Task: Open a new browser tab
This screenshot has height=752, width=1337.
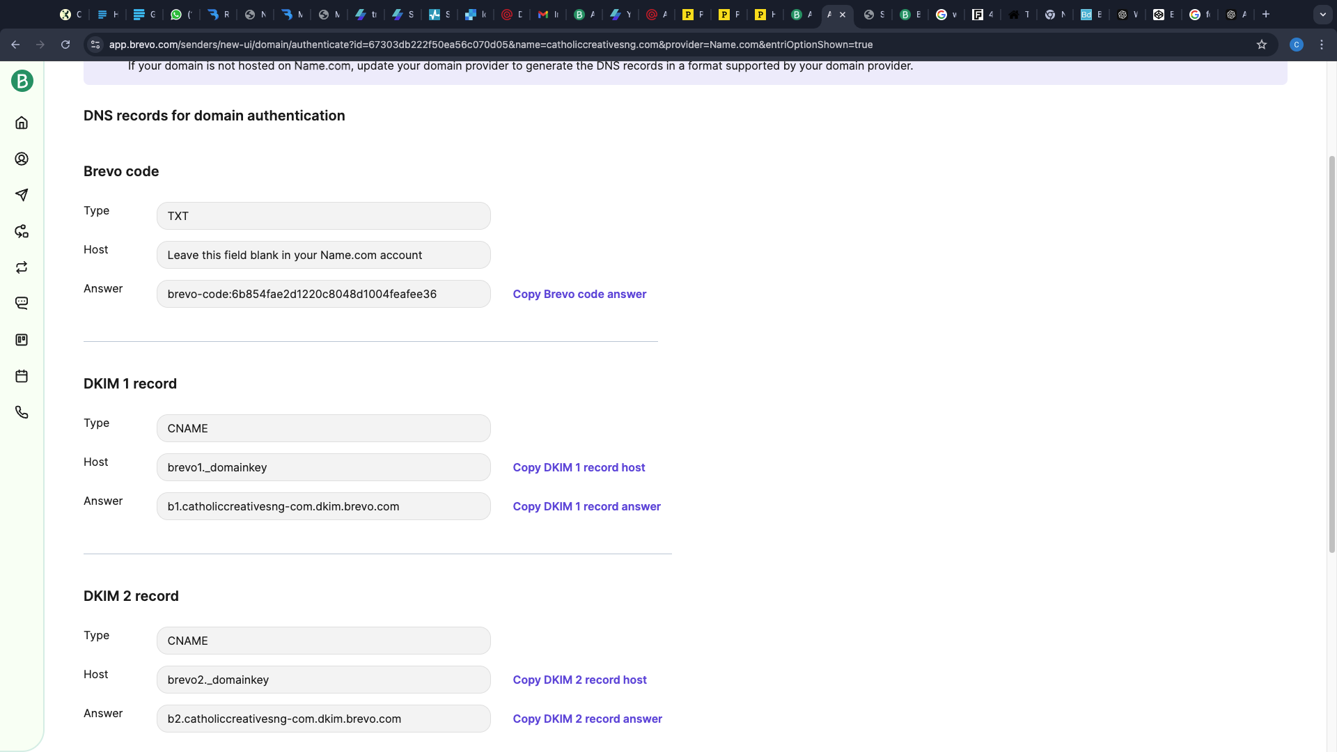Action: click(x=1266, y=14)
